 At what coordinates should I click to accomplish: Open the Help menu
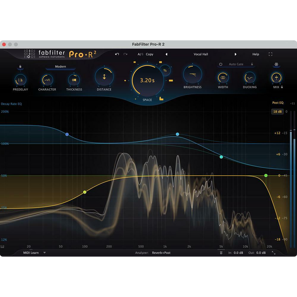coord(255,54)
